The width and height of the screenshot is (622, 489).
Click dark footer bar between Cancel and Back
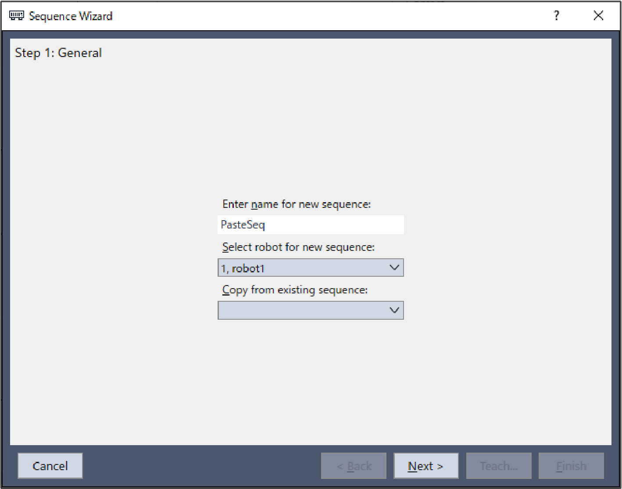click(x=202, y=466)
